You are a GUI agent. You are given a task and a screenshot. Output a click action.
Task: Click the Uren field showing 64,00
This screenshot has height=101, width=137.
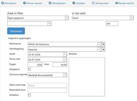point(60,65)
